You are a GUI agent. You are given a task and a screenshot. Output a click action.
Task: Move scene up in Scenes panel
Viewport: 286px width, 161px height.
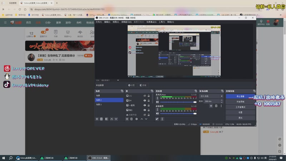point(112,119)
